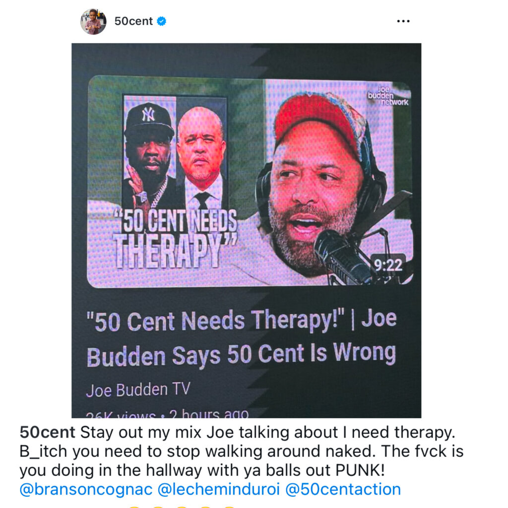Follow the @lecheminduroi mention link
The image size is (508, 508).
(x=219, y=489)
